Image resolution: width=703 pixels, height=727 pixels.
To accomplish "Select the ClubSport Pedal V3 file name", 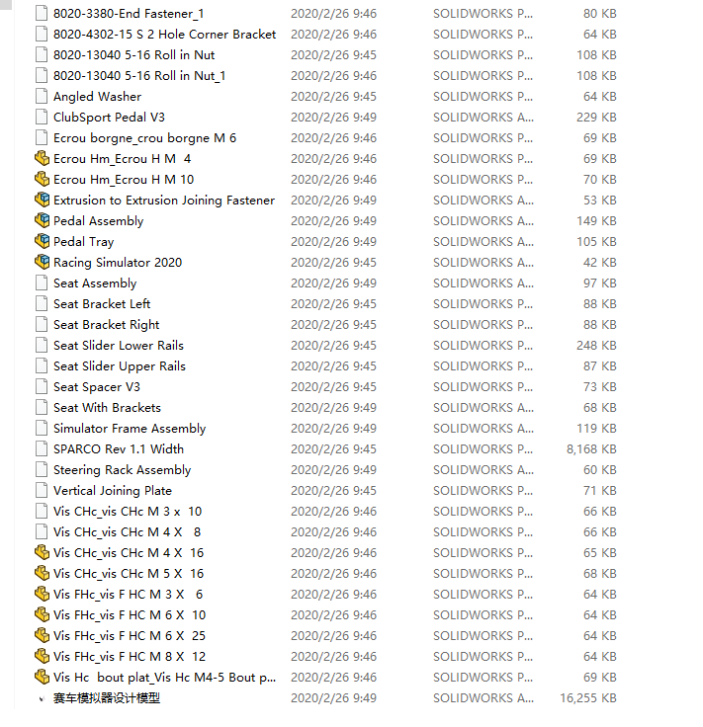I will coord(109,118).
